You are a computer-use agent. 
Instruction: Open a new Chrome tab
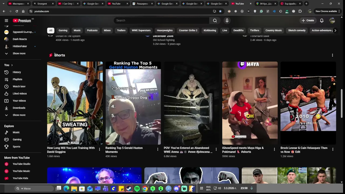(x=306, y=4)
